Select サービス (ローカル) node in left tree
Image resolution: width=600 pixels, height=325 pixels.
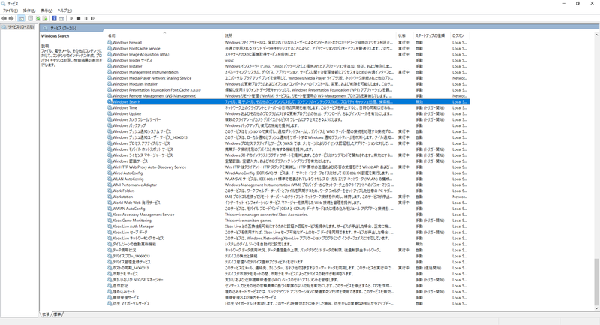(x=21, y=27)
